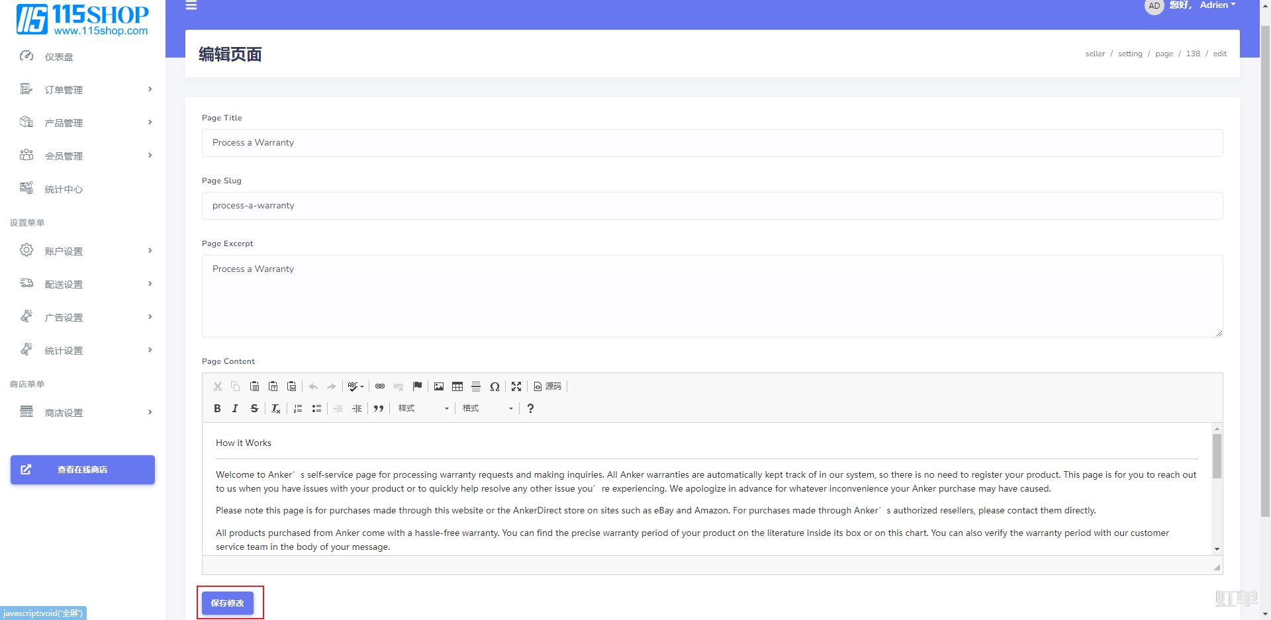Click the Unlink icon
The image size is (1271, 620).
pyautogui.click(x=399, y=386)
